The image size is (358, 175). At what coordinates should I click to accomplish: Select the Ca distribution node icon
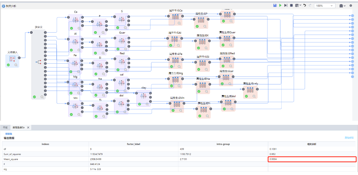click(75, 20)
